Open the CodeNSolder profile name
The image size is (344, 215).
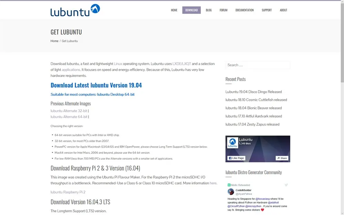[243, 191]
